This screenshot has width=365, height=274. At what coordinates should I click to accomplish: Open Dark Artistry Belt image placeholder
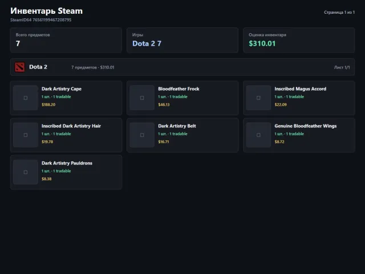point(142,135)
